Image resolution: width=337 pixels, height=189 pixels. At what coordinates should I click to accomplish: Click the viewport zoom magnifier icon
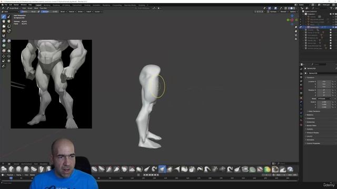pyautogui.click(x=296, y=27)
